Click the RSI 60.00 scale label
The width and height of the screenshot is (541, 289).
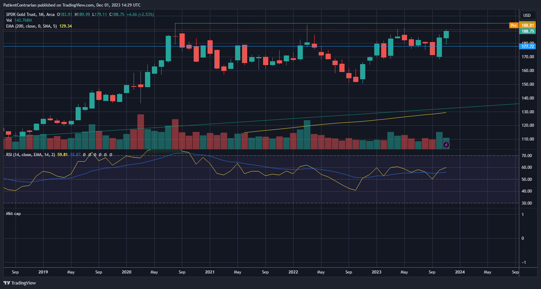coord(526,167)
